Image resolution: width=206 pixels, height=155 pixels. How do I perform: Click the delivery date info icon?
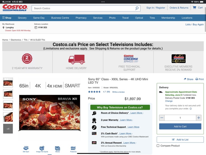191,109
